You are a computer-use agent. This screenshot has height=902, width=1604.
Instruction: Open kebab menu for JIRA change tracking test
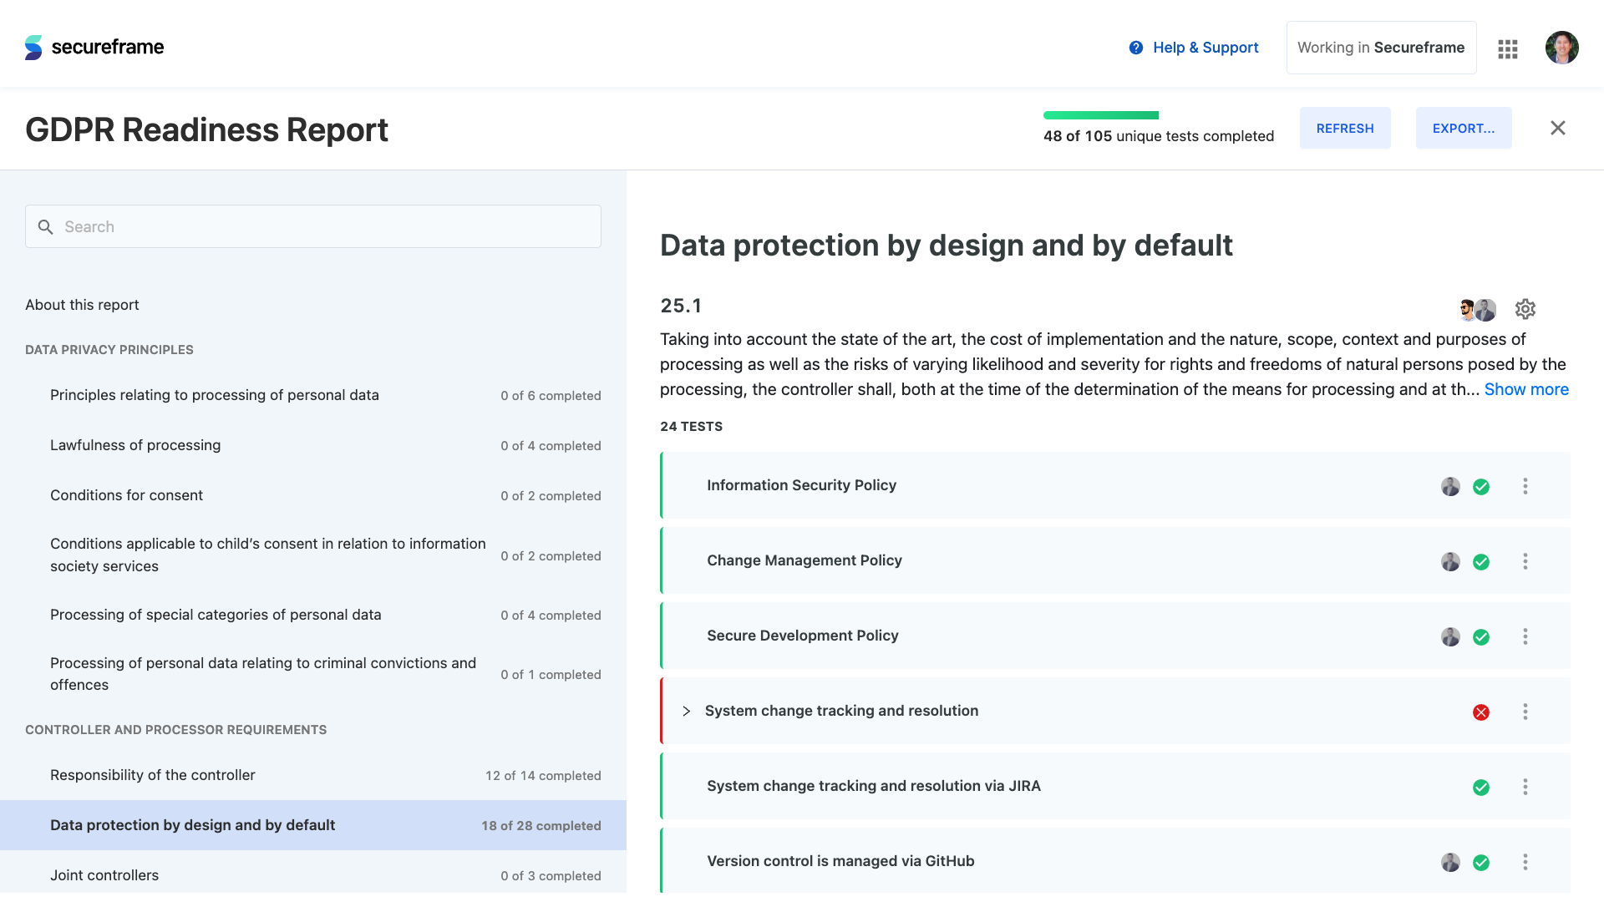pyautogui.click(x=1525, y=787)
